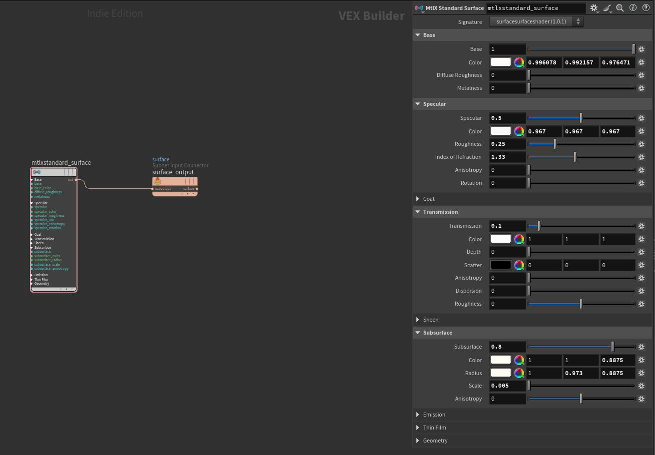655x455 pixels.
Task: Open color picker wheel for Base Color
Action: tap(519, 62)
